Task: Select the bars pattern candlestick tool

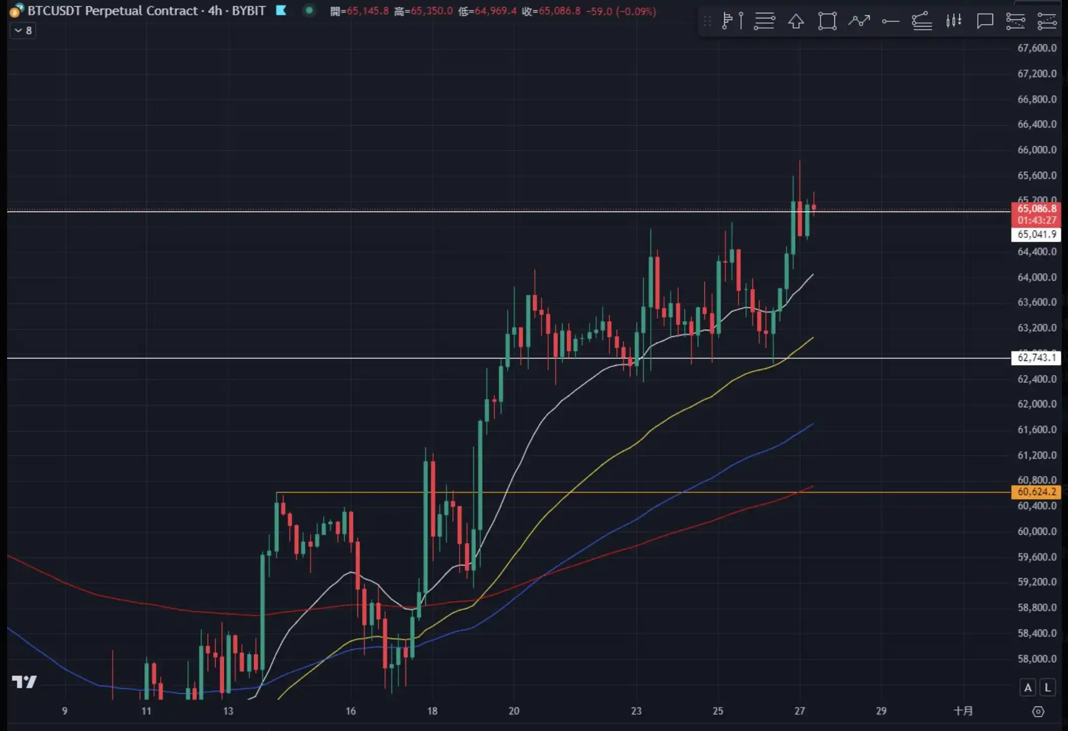Action: (953, 21)
